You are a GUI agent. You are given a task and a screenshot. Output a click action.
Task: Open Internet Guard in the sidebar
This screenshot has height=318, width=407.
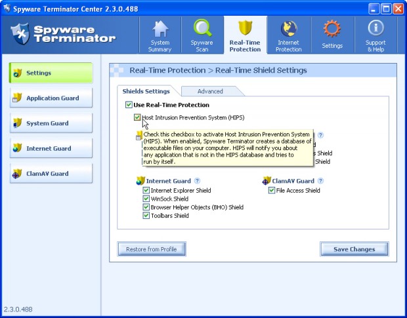click(x=51, y=148)
